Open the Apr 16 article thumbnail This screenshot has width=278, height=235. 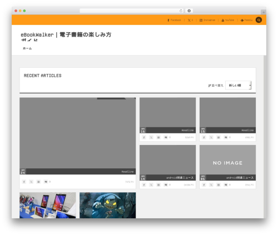click(x=167, y=112)
